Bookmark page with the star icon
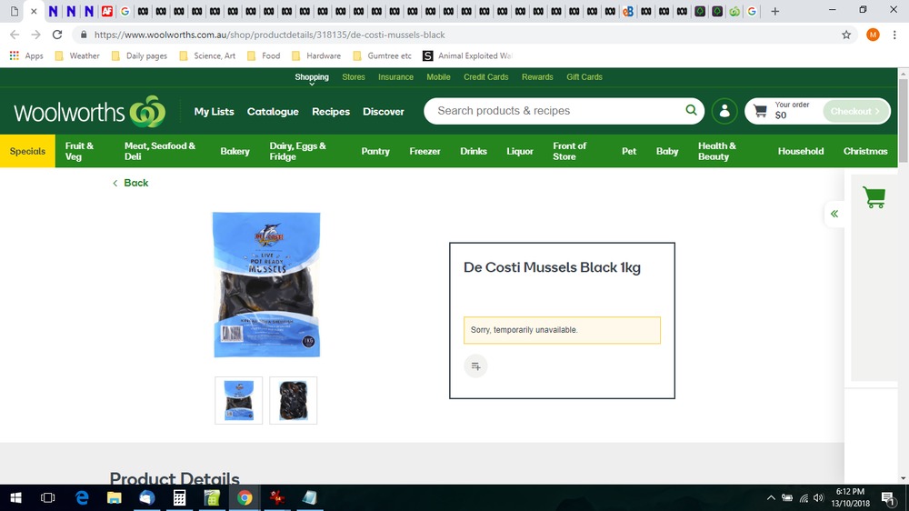This screenshot has height=511, width=909. coord(846,35)
